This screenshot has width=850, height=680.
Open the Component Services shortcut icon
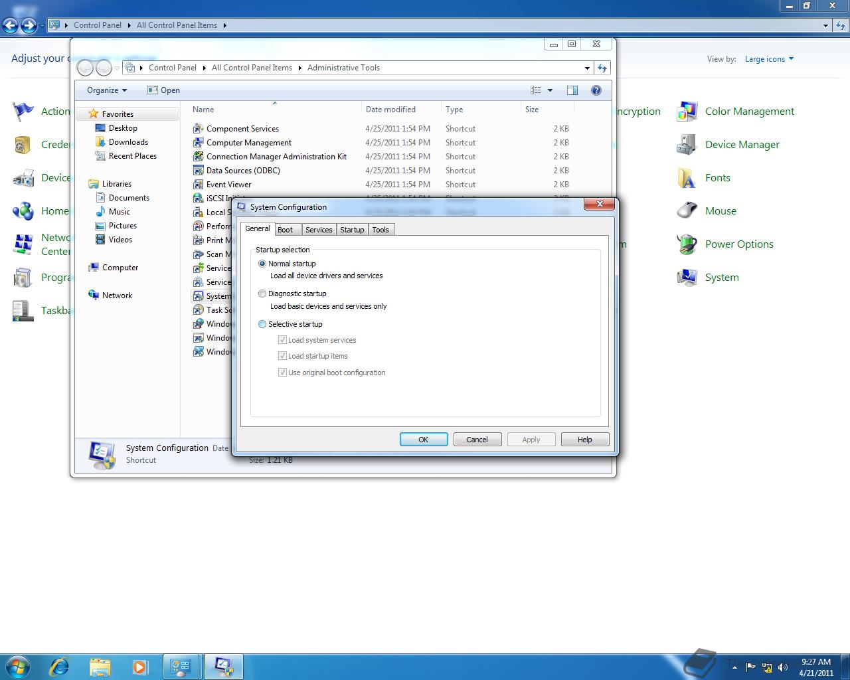pyautogui.click(x=198, y=128)
